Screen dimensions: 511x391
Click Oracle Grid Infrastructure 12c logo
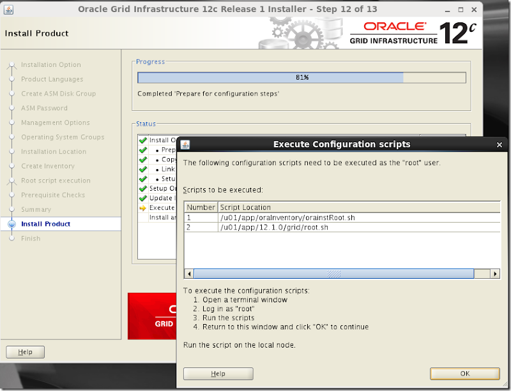pos(413,33)
